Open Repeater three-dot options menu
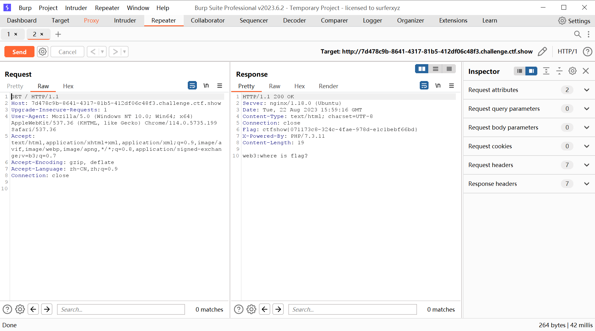 [x=588, y=34]
